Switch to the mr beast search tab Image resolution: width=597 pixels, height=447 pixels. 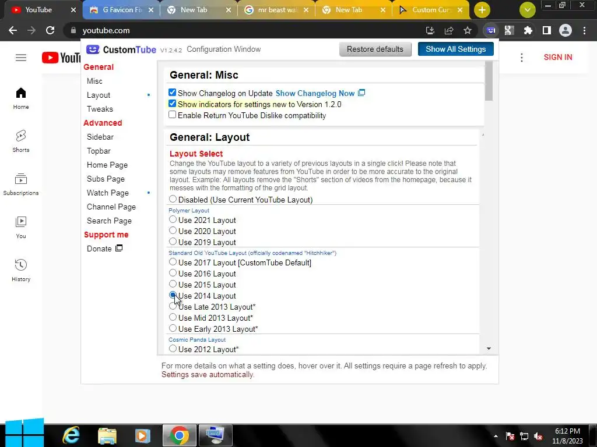(275, 10)
